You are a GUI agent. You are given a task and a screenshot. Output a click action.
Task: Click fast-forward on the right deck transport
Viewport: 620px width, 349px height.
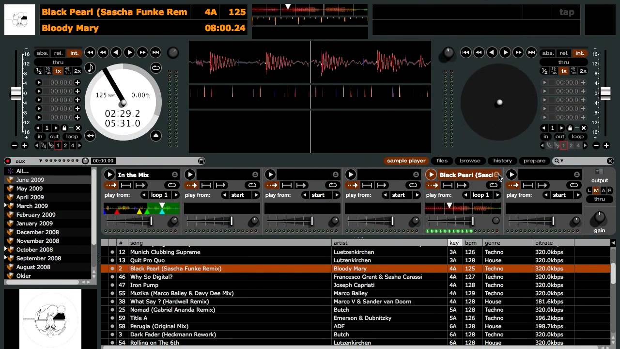click(518, 52)
